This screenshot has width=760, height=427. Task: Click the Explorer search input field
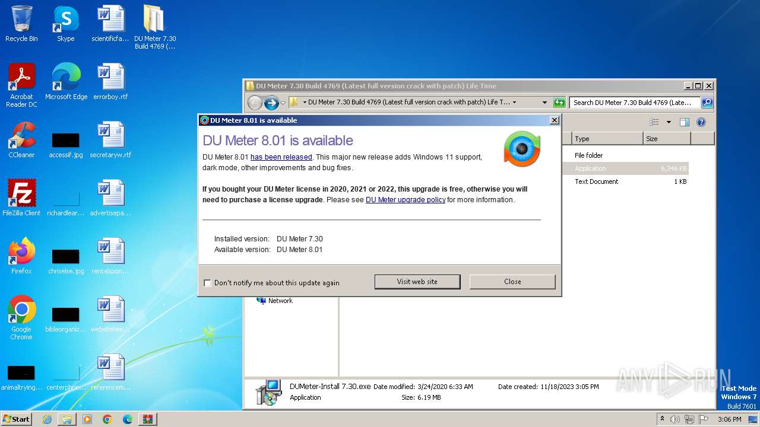(635, 102)
